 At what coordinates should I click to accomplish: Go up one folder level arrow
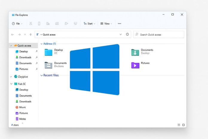click(x=31, y=34)
